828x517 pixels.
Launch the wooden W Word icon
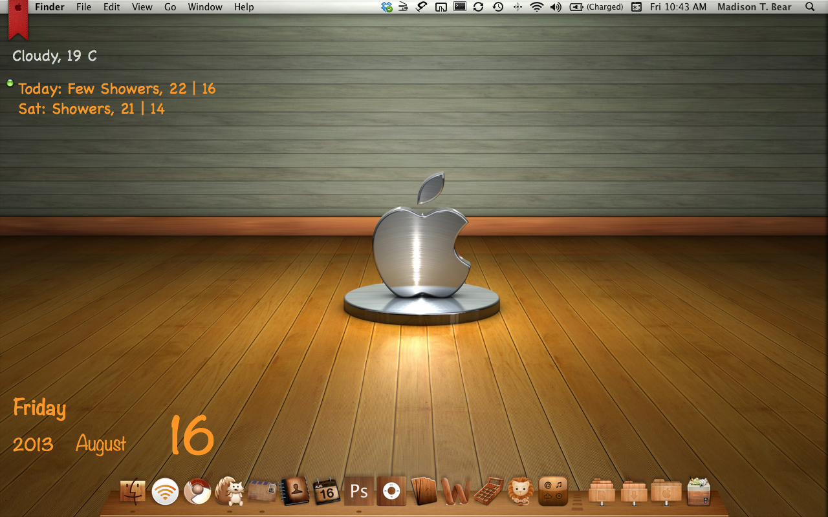456,492
